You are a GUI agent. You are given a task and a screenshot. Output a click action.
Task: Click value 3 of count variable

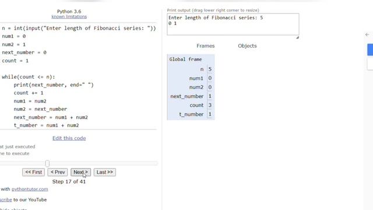point(210,105)
